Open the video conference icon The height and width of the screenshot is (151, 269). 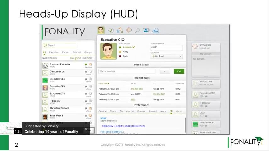click(147, 30)
